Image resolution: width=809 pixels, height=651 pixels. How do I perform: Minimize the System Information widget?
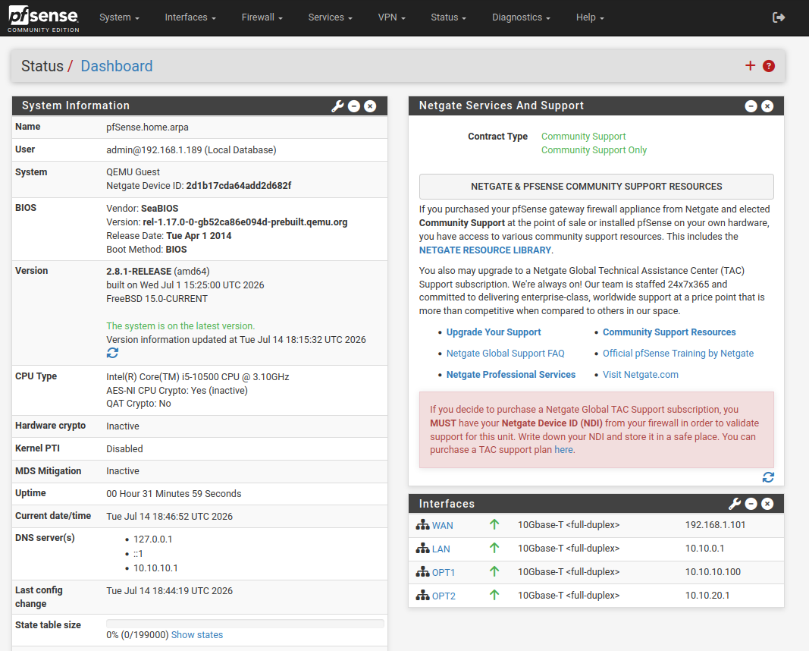[354, 105]
